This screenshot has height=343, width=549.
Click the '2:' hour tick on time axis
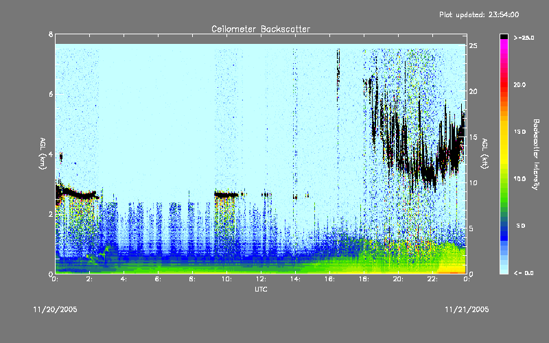coord(90,279)
